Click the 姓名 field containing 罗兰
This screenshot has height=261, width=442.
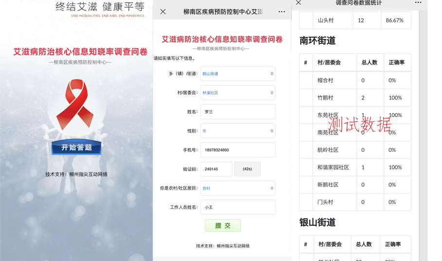[x=238, y=112]
